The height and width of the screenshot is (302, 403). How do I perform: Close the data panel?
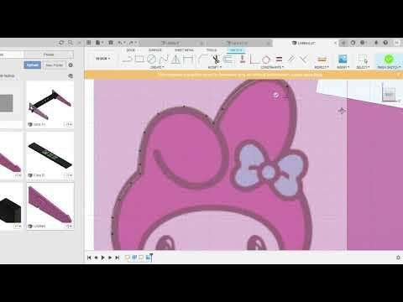tap(79, 43)
